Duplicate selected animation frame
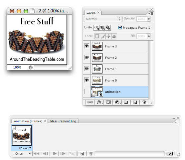The image size is (185, 160). pos(82,154)
